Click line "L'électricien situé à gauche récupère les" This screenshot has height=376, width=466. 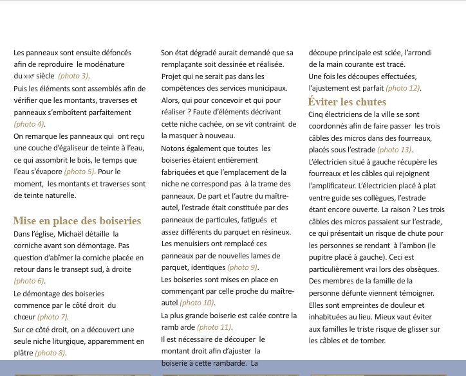click(373, 162)
